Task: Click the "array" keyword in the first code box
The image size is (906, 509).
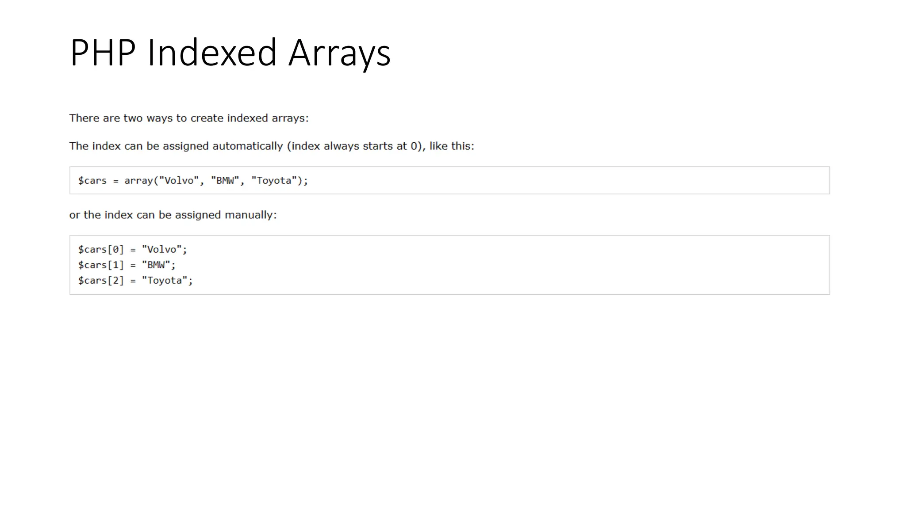Action: point(138,181)
